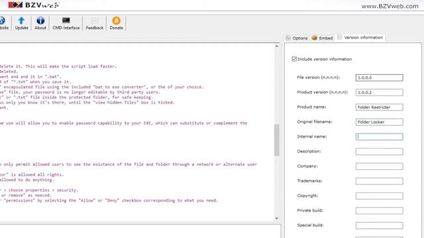The image size is (424, 238).
Task: Select the Version information tab
Action: 360,38
